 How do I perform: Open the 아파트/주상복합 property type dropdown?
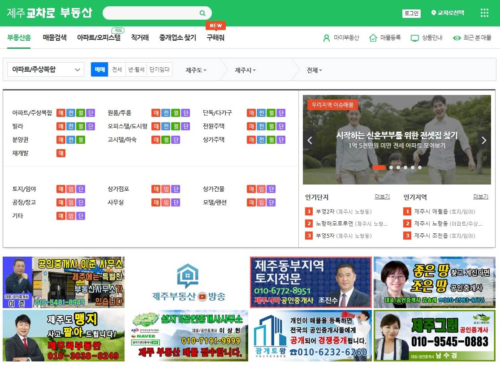tap(46, 69)
